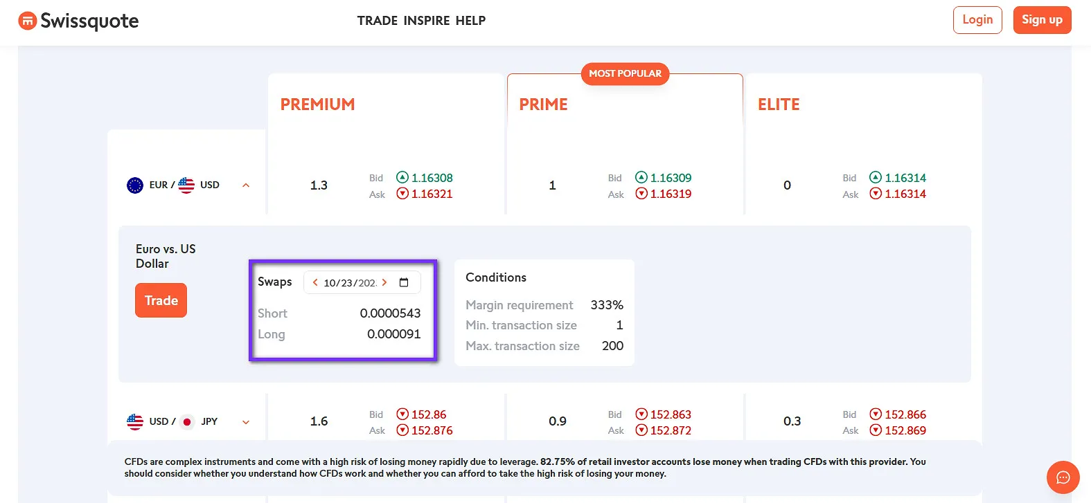The width and height of the screenshot is (1091, 503).
Task: Click the Japan flag beside JPY
Action: pos(186,421)
